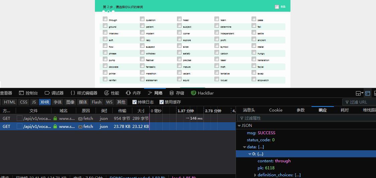376x178 pixels.
Task: Open the 参数 params tab
Action: click(x=301, y=110)
